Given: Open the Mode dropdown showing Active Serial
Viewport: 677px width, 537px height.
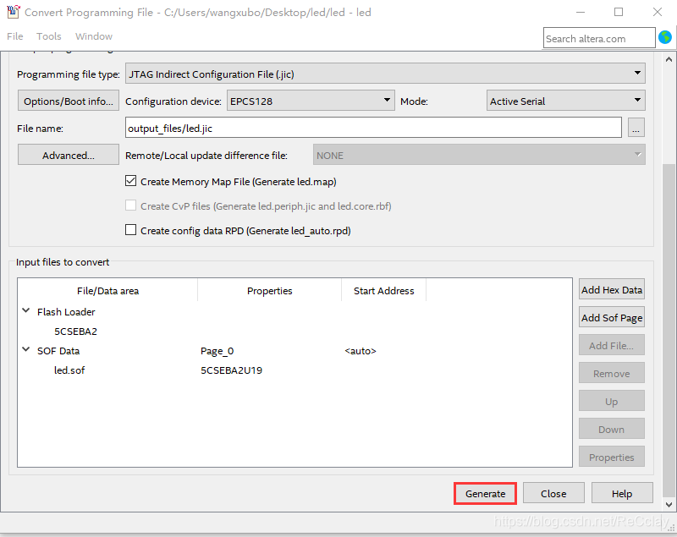Looking at the screenshot, I should pos(565,101).
